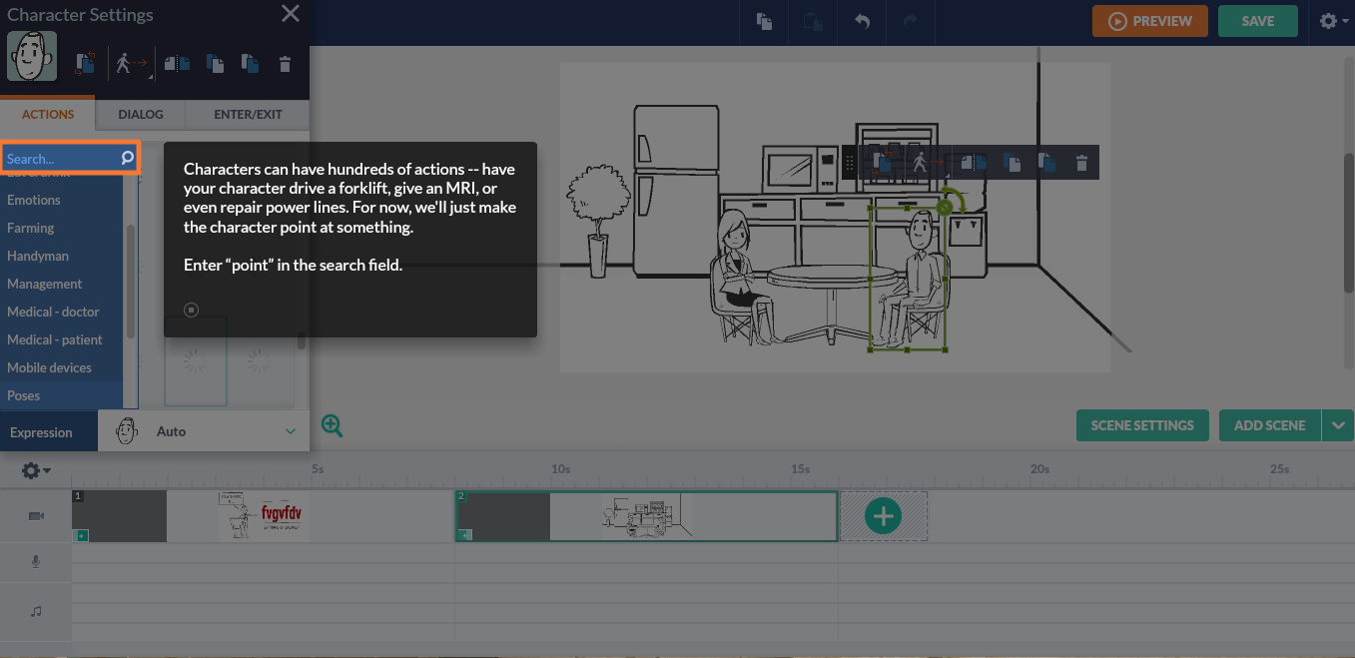The width and height of the screenshot is (1355, 658).
Task: Click the flip character icon in Character Settings toolbar
Action: click(85, 62)
